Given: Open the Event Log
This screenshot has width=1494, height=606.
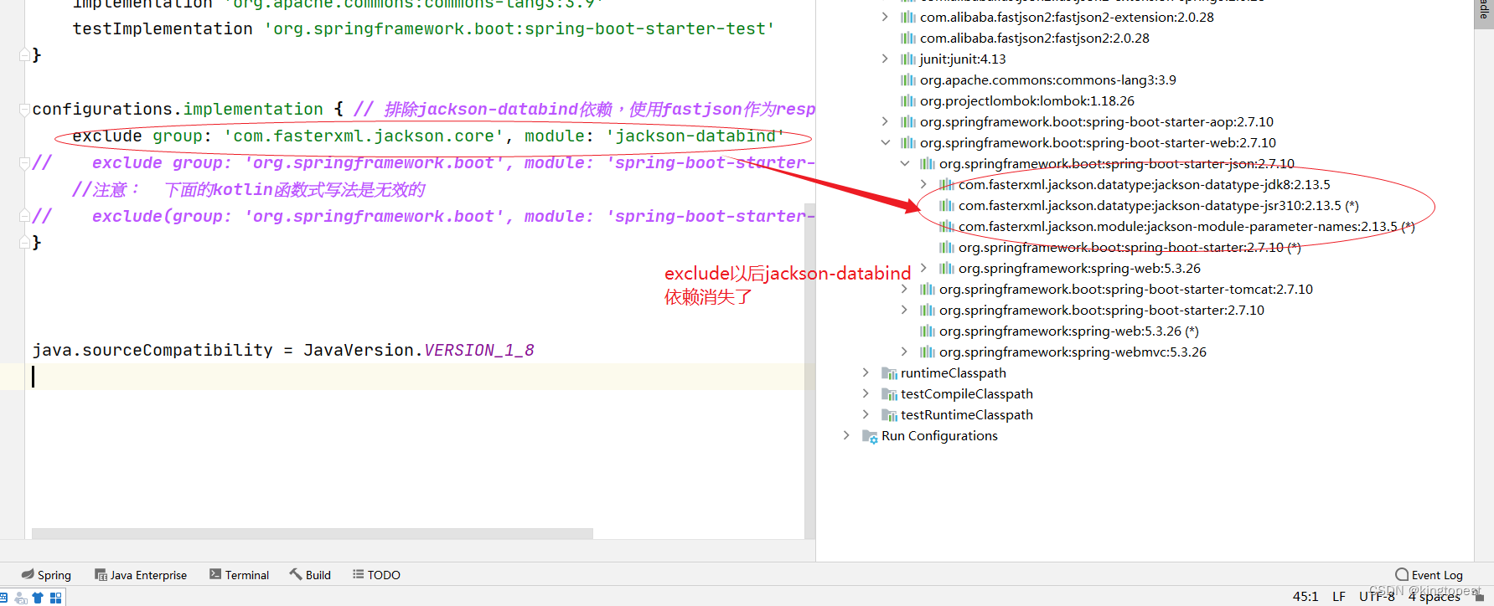Looking at the screenshot, I should (x=1429, y=575).
